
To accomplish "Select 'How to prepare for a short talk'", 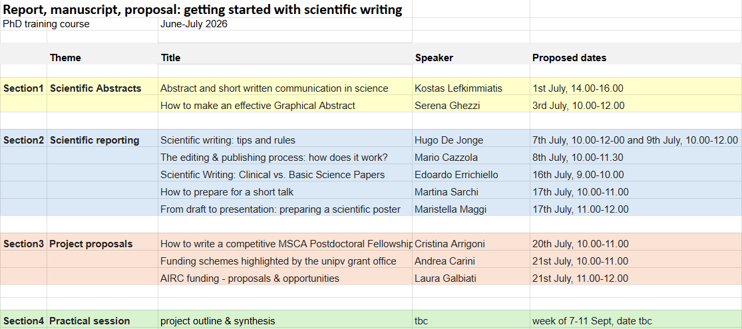I will point(227,192).
